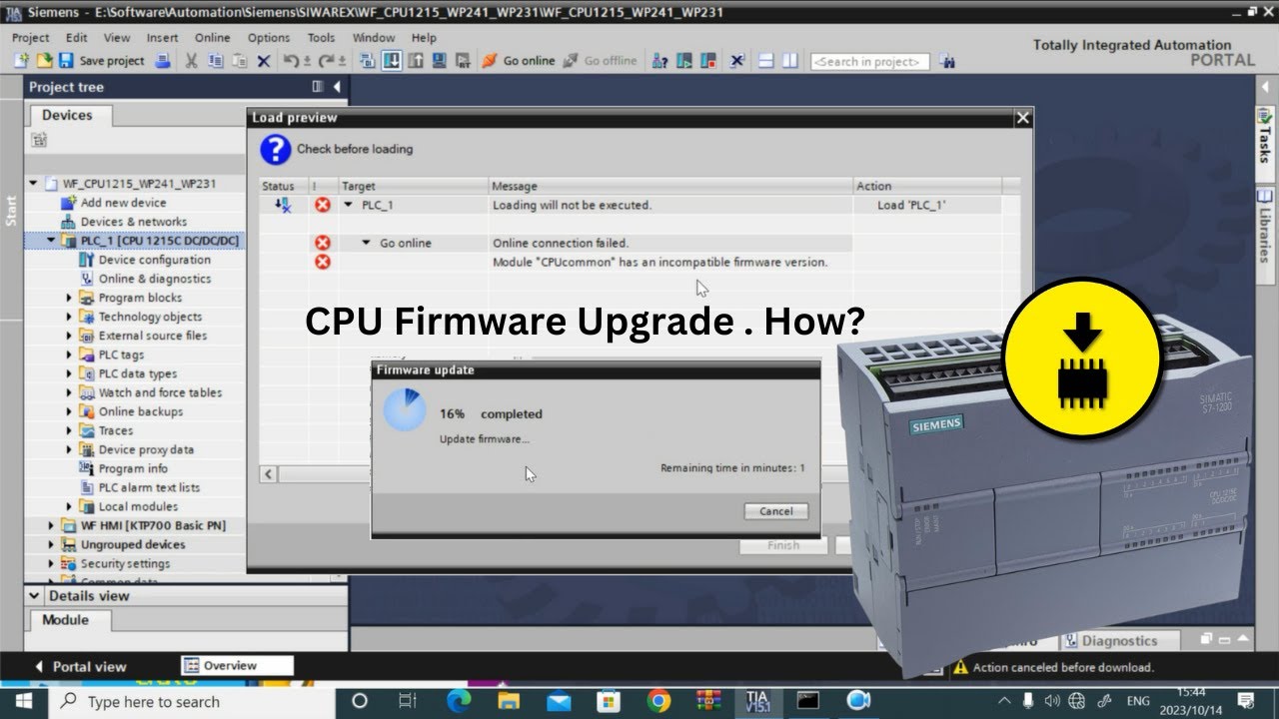Split editor space horizontally icon

(x=767, y=61)
